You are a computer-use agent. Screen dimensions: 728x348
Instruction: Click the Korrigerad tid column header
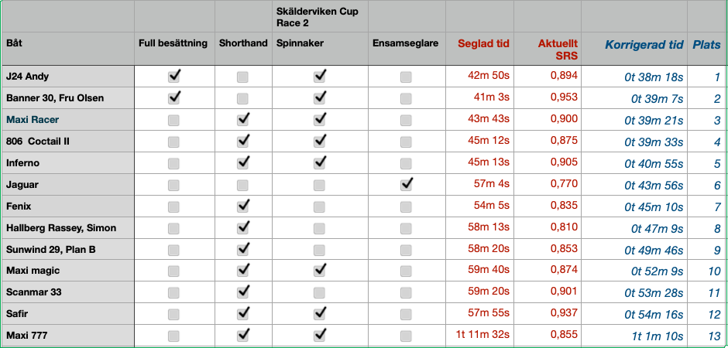644,44
